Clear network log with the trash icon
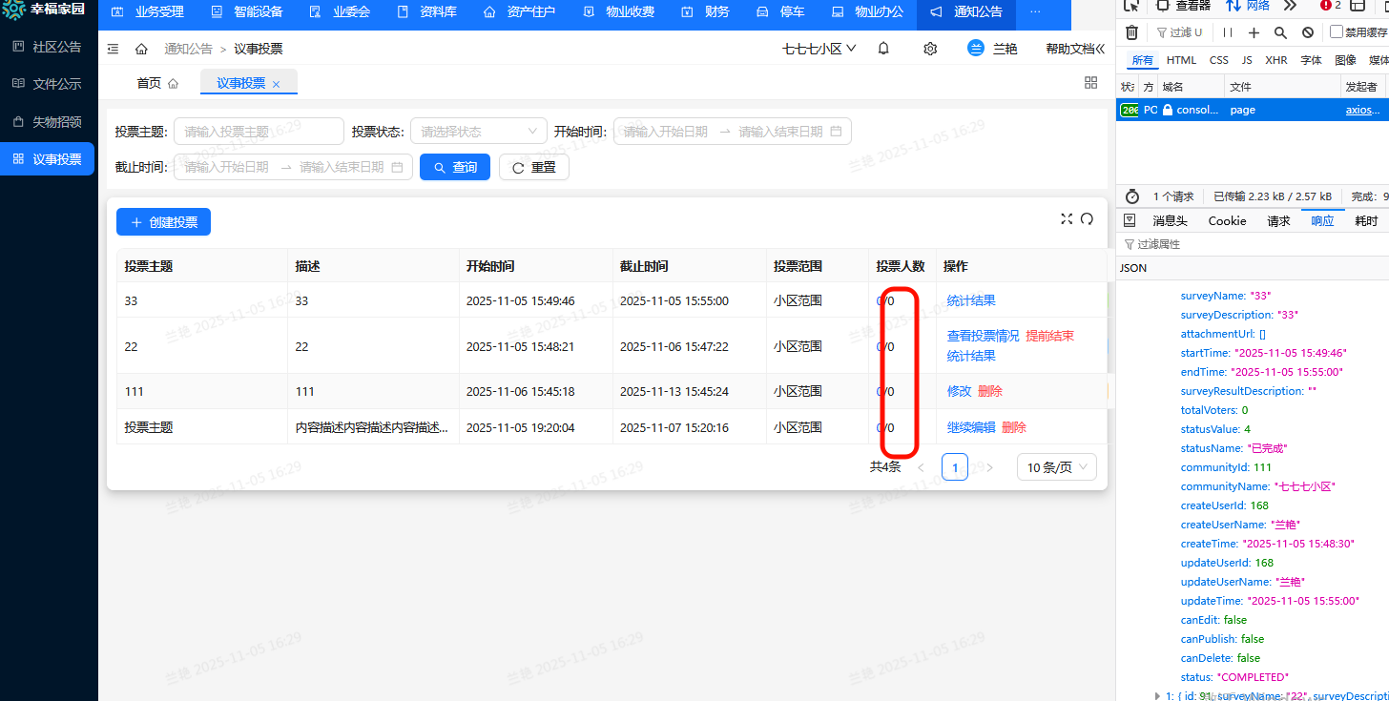The height and width of the screenshot is (701, 1389). (1131, 32)
